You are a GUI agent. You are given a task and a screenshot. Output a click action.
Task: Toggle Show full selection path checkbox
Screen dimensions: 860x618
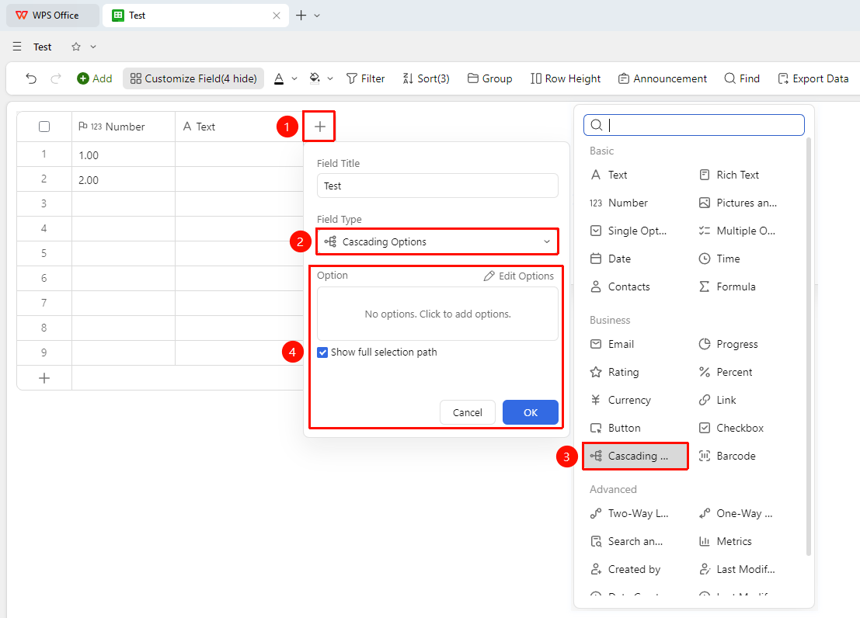tap(322, 352)
